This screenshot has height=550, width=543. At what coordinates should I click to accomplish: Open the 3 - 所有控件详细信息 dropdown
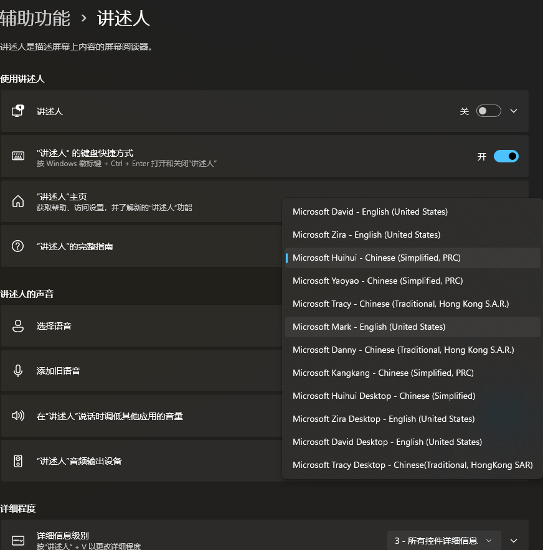tap(443, 541)
